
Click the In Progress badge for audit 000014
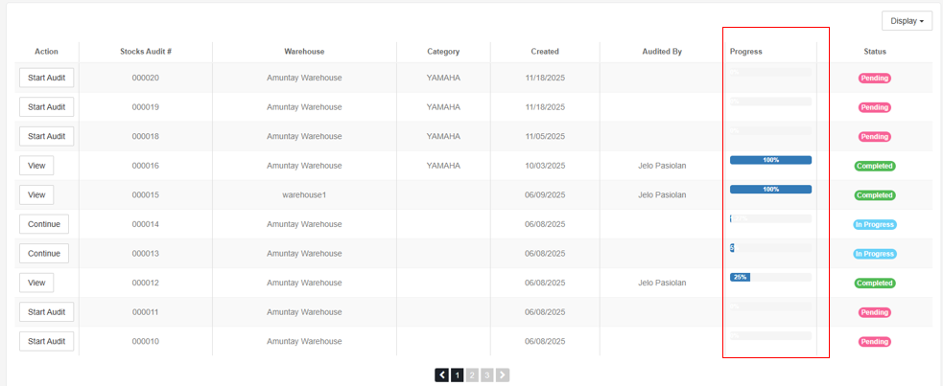[x=874, y=225]
